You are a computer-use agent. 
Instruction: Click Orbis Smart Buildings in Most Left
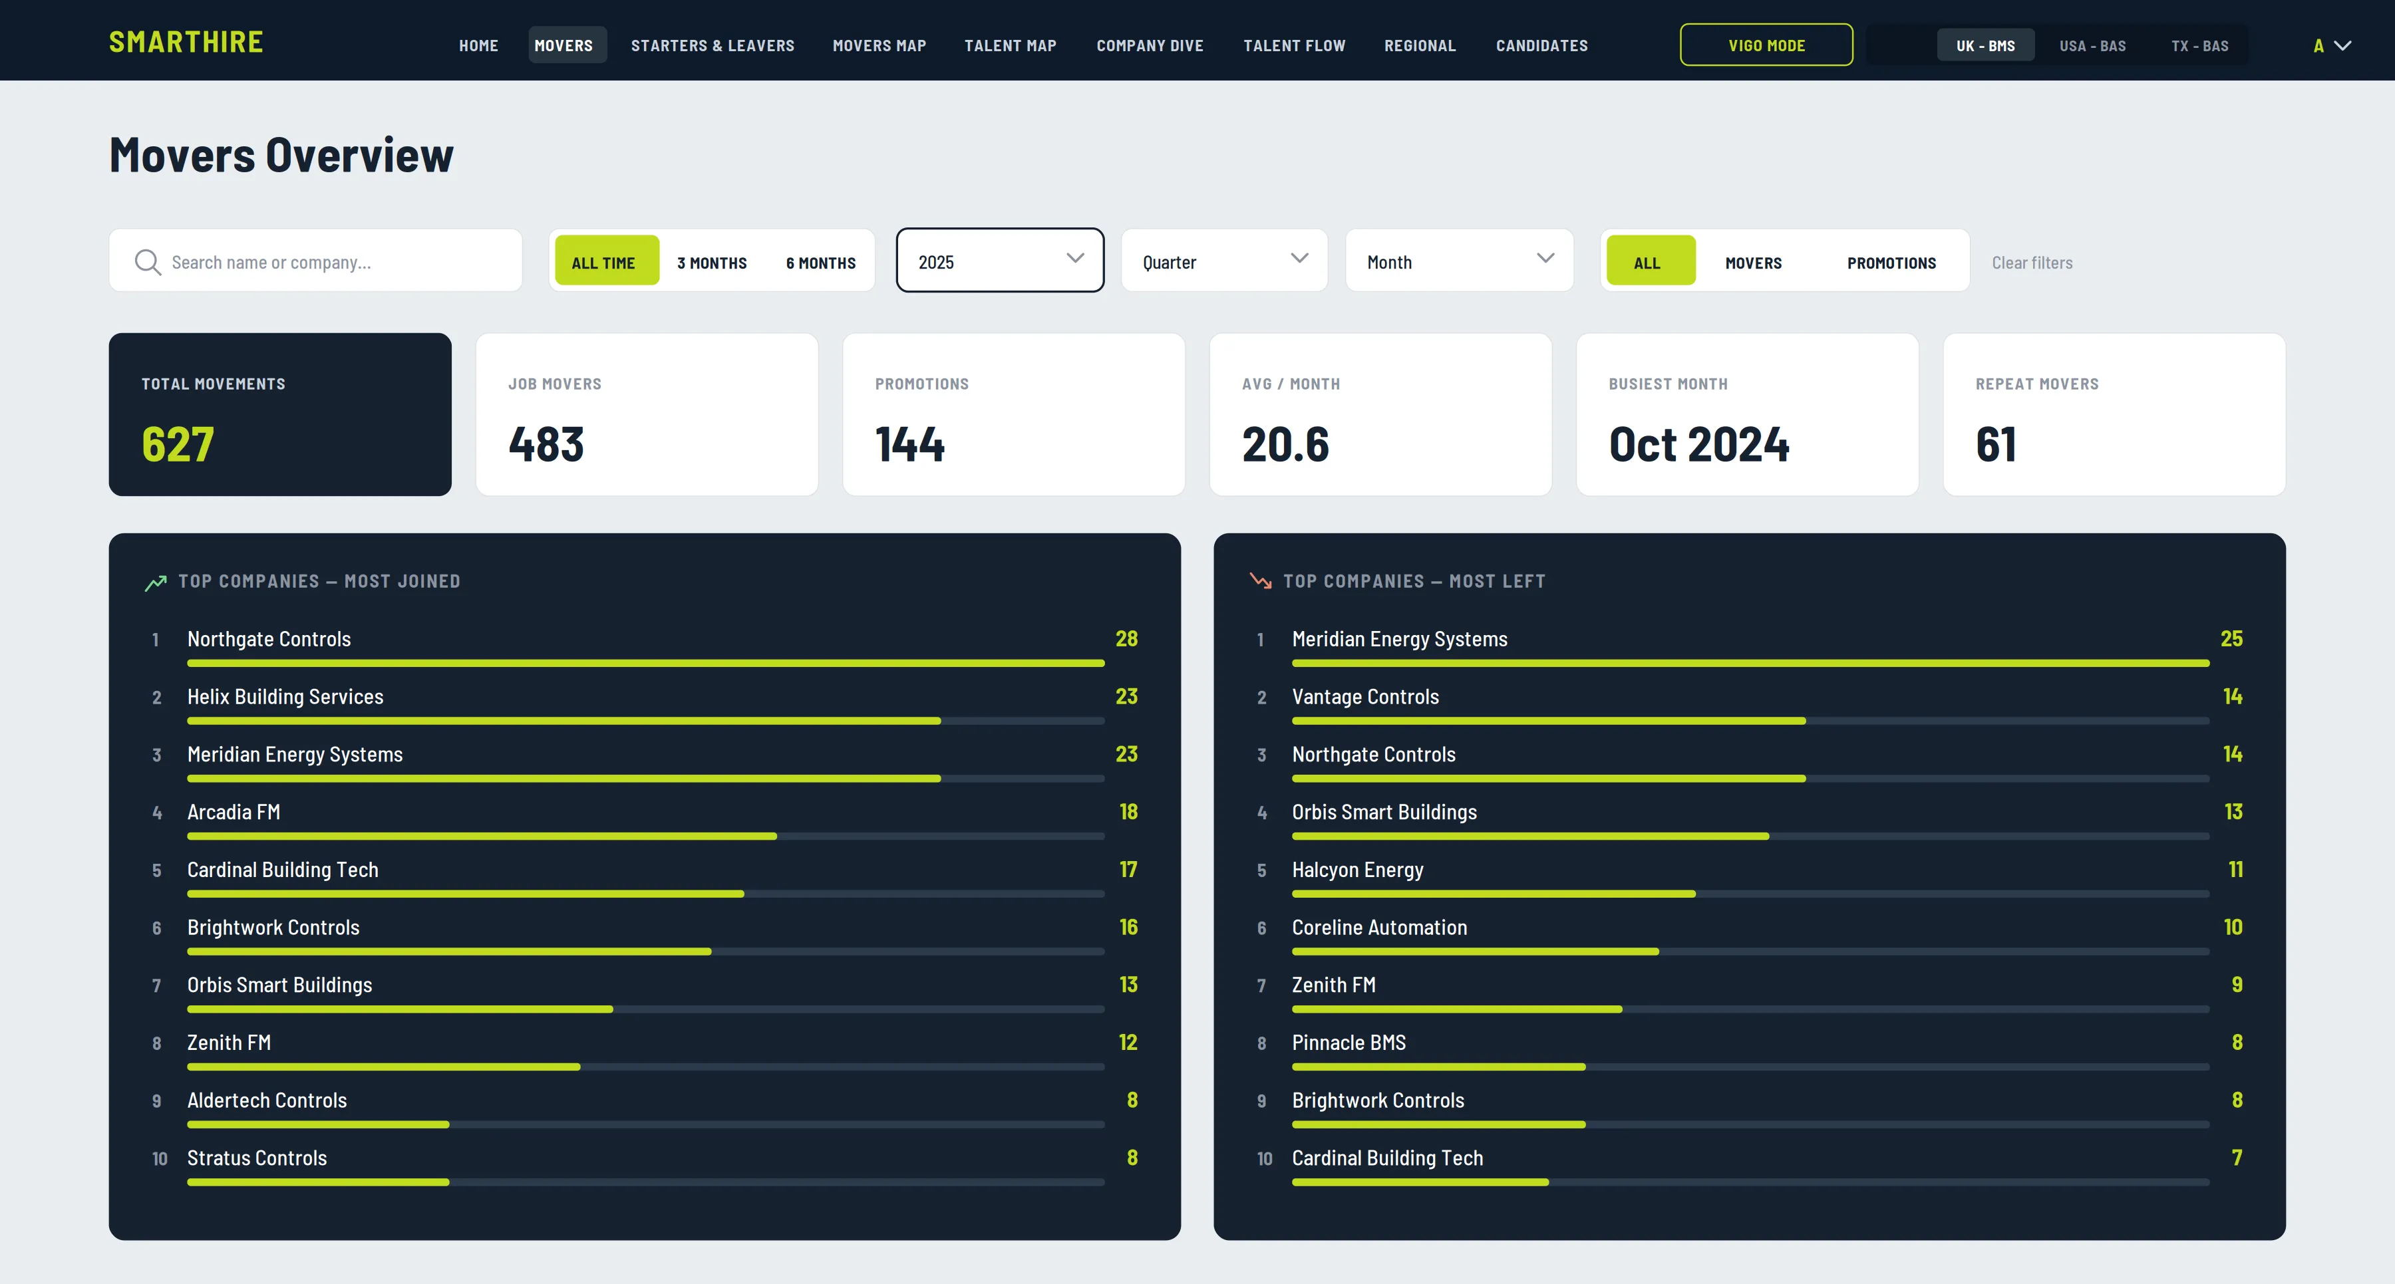pos(1384,812)
